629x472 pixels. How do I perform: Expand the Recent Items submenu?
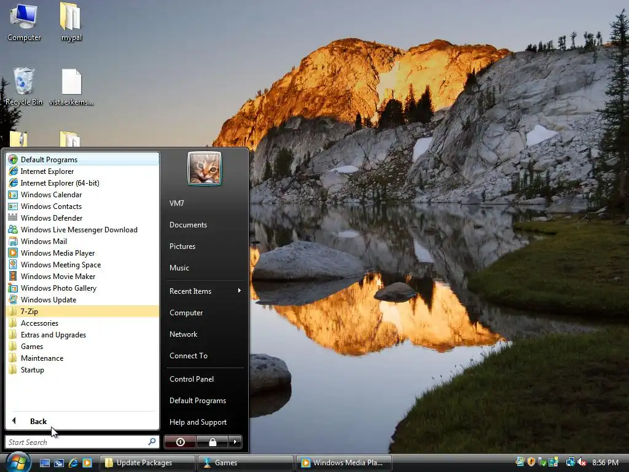[205, 291]
